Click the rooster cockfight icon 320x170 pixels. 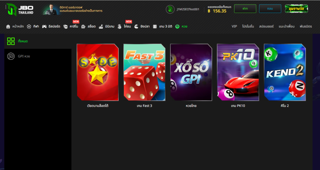pyautogui.click(x=119, y=27)
